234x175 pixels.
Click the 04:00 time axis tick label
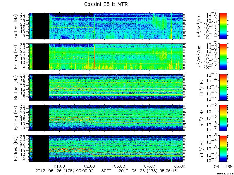click(149, 166)
